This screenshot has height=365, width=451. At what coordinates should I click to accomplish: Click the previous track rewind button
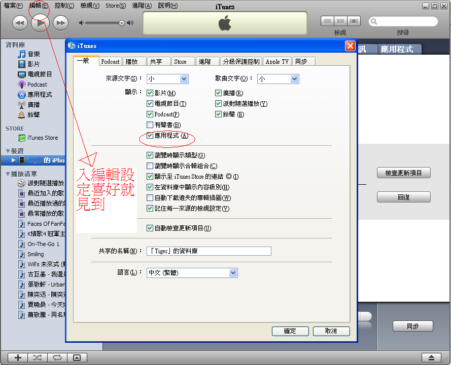click(x=20, y=23)
